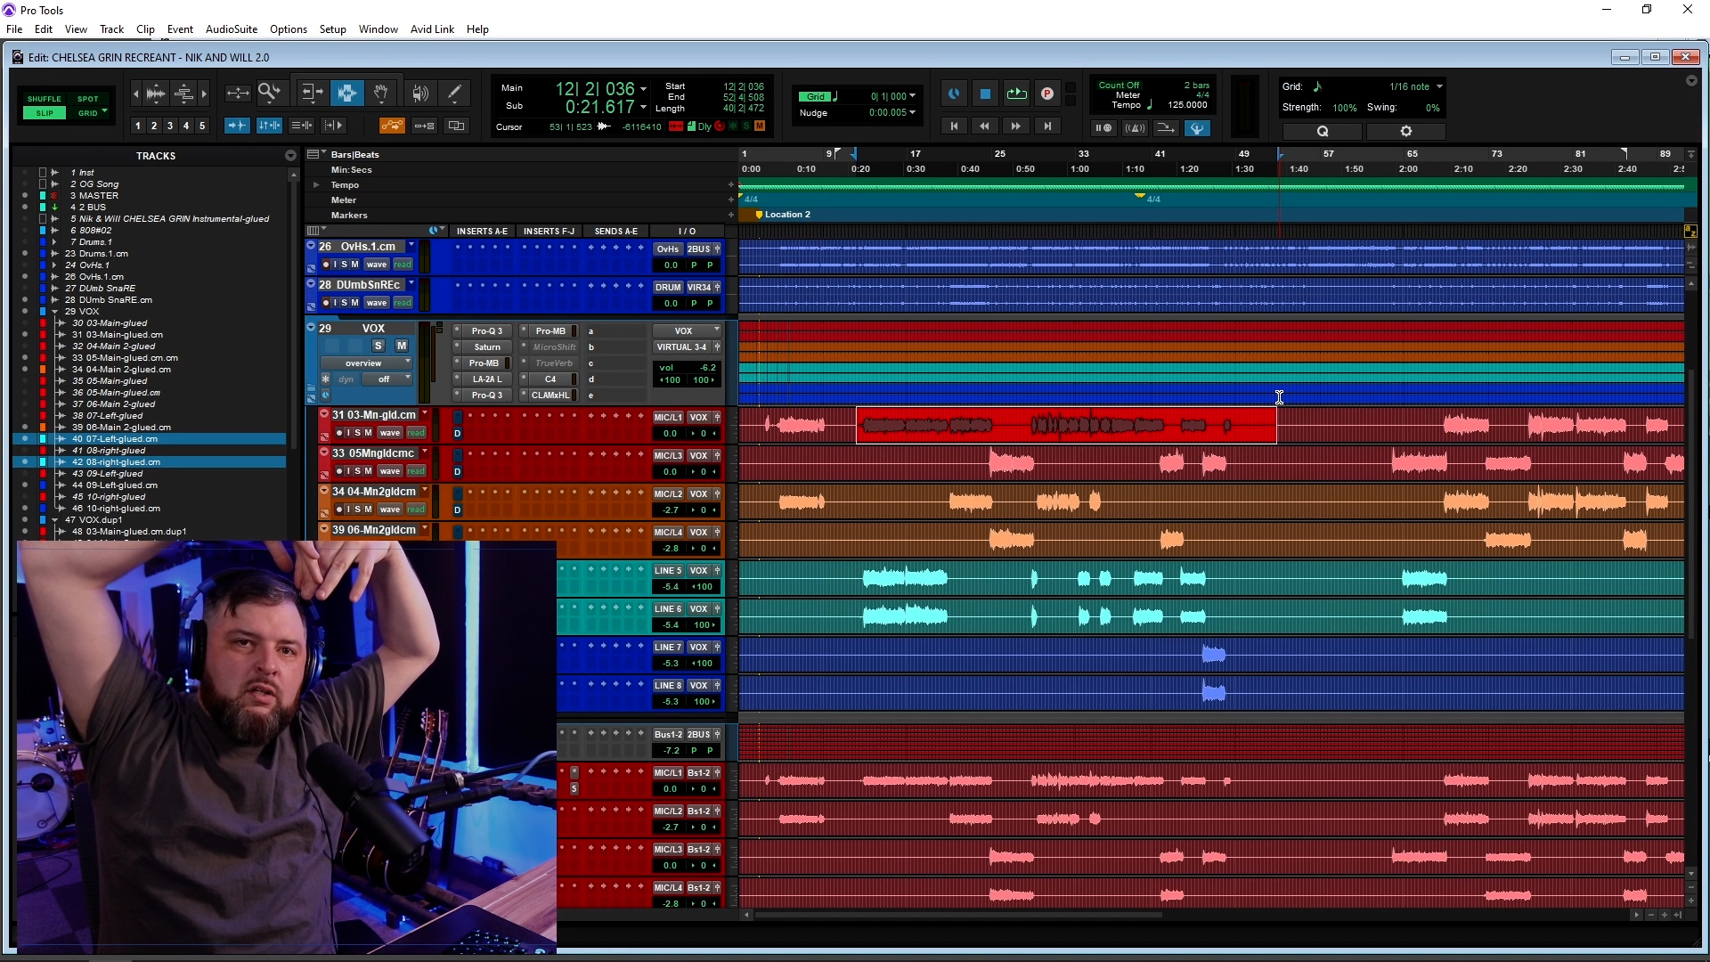Click the Fast Forward button

(1016, 126)
